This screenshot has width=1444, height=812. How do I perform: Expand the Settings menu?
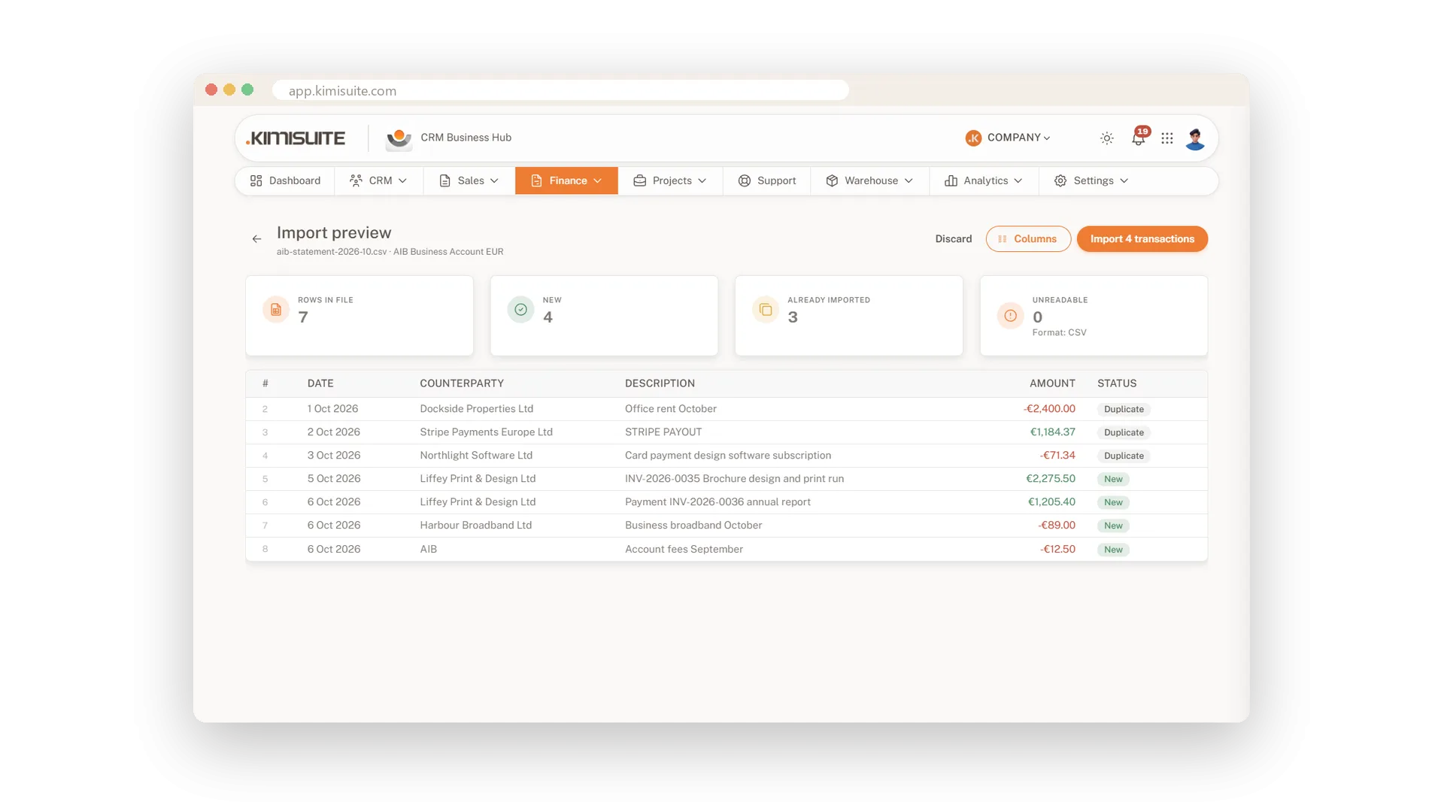(1091, 180)
